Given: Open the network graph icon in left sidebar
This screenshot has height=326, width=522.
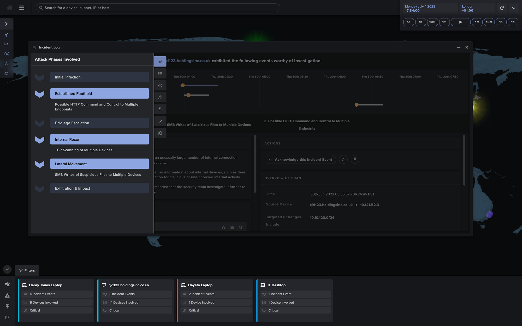Looking at the screenshot, I should point(6,53).
